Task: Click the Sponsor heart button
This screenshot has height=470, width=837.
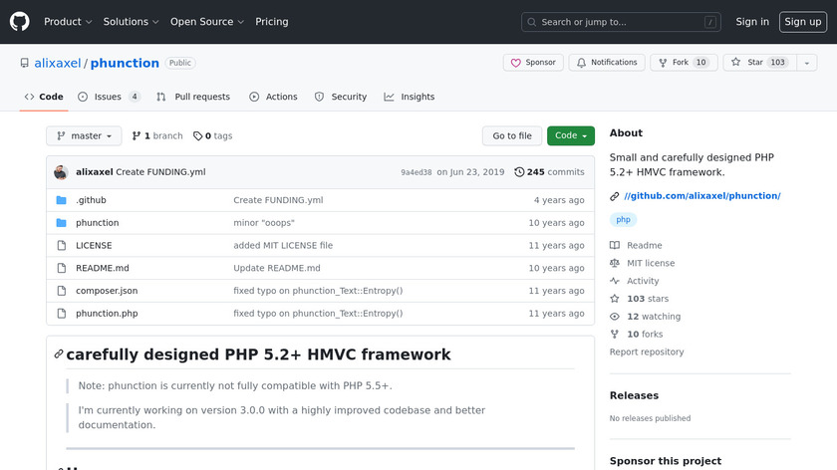Action: (533, 63)
